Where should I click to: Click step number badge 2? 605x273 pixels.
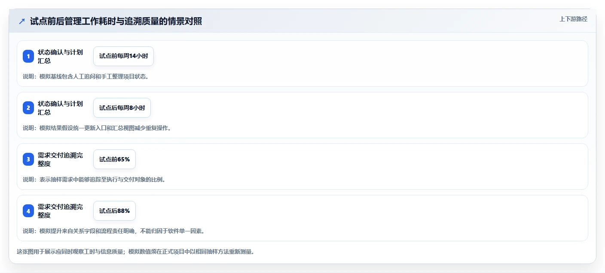28,108
